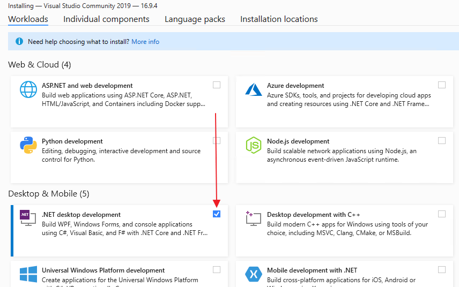This screenshot has height=287, width=459.
Task: Click the .NET desktop development monitor icon
Action: tap(28, 218)
